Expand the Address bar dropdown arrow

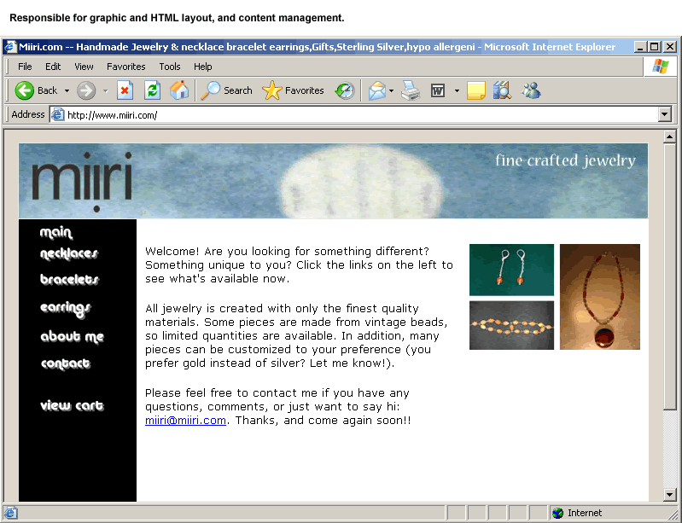665,114
